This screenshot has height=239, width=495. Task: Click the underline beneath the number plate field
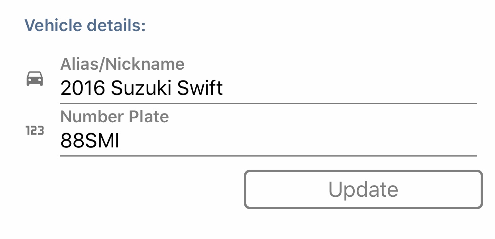268,156
